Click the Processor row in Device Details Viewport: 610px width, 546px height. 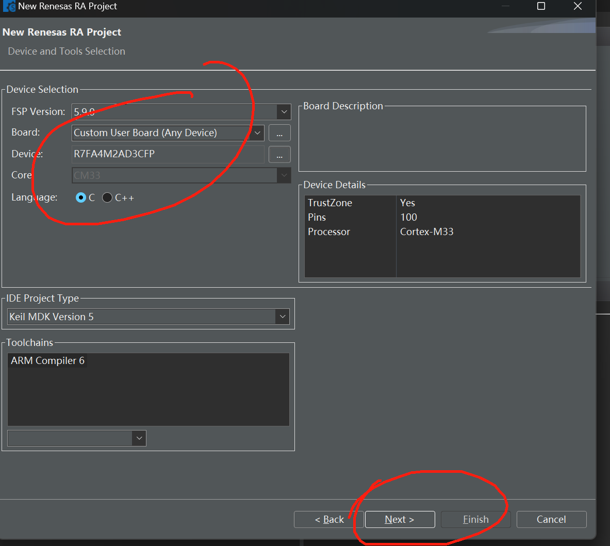click(x=442, y=231)
